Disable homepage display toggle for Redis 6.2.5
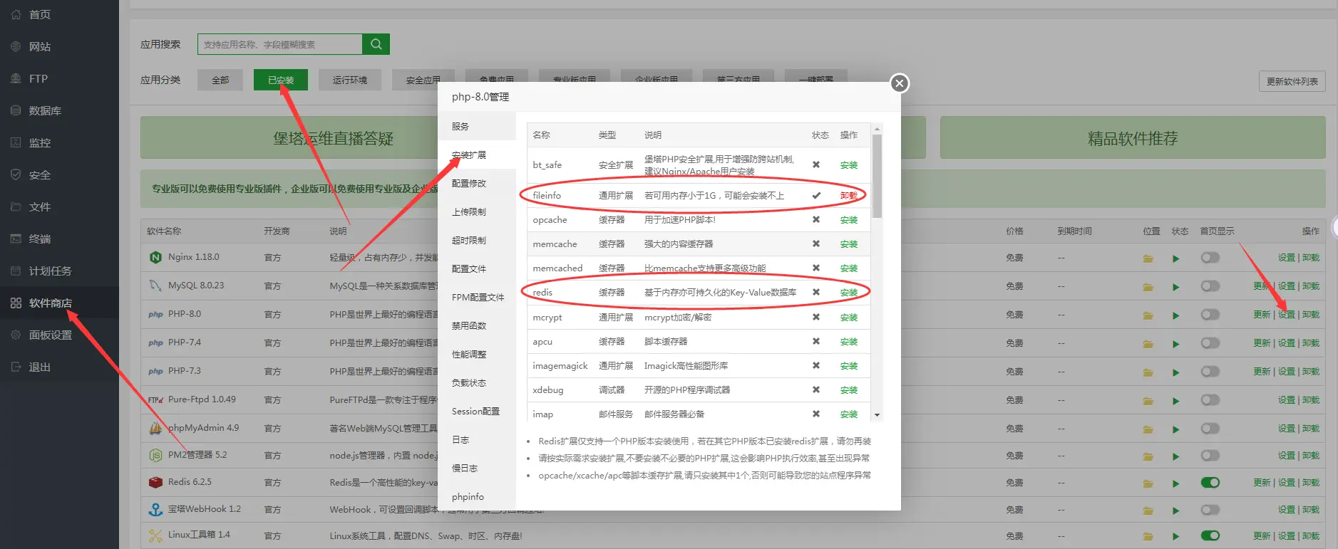The width and height of the screenshot is (1338, 549). pos(1210,483)
